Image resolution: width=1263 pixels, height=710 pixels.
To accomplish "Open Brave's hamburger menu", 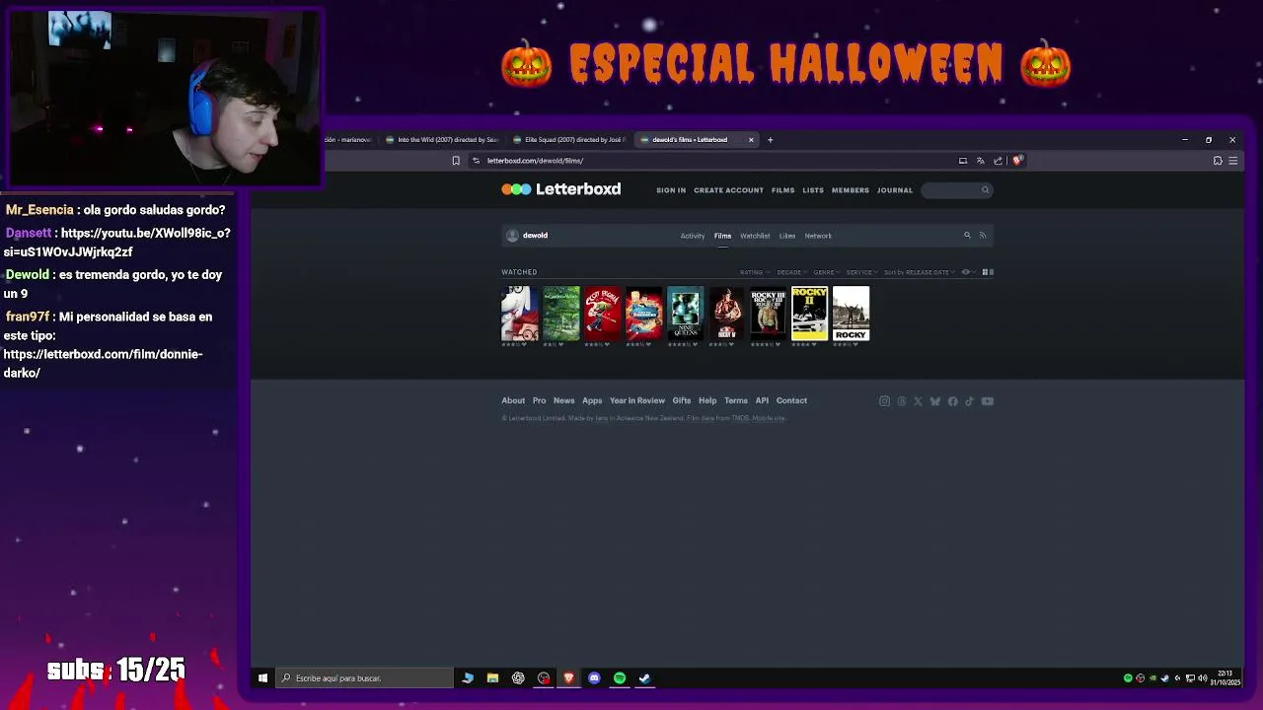I will click(x=1232, y=161).
